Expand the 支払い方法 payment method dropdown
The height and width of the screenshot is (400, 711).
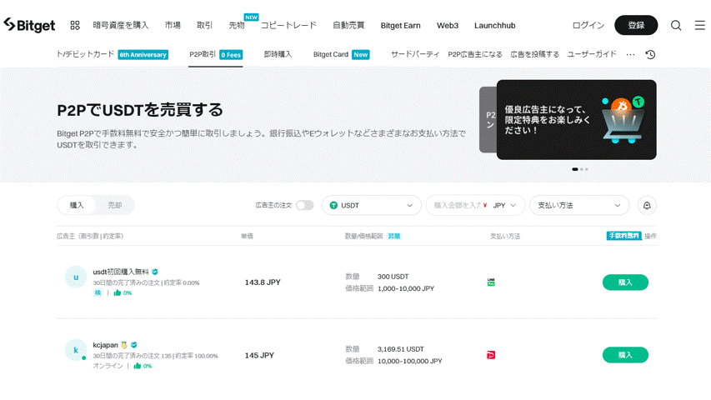point(579,206)
